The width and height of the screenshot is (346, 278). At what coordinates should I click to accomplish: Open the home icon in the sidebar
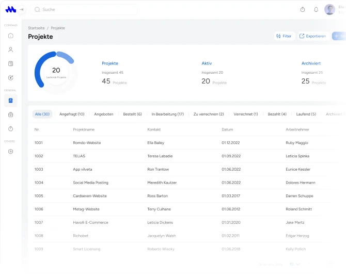[11, 36]
